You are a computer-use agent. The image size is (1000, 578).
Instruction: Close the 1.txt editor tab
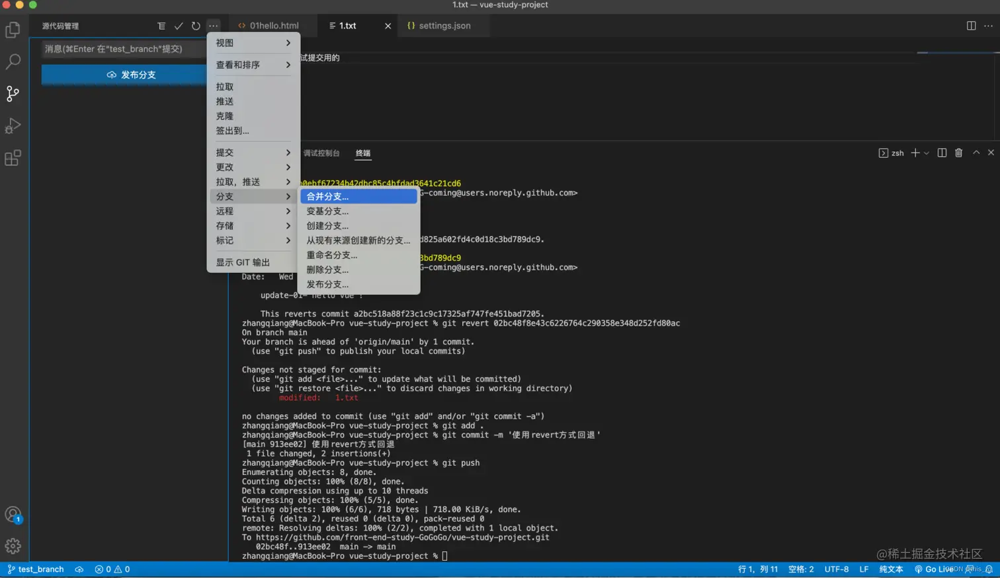(388, 26)
